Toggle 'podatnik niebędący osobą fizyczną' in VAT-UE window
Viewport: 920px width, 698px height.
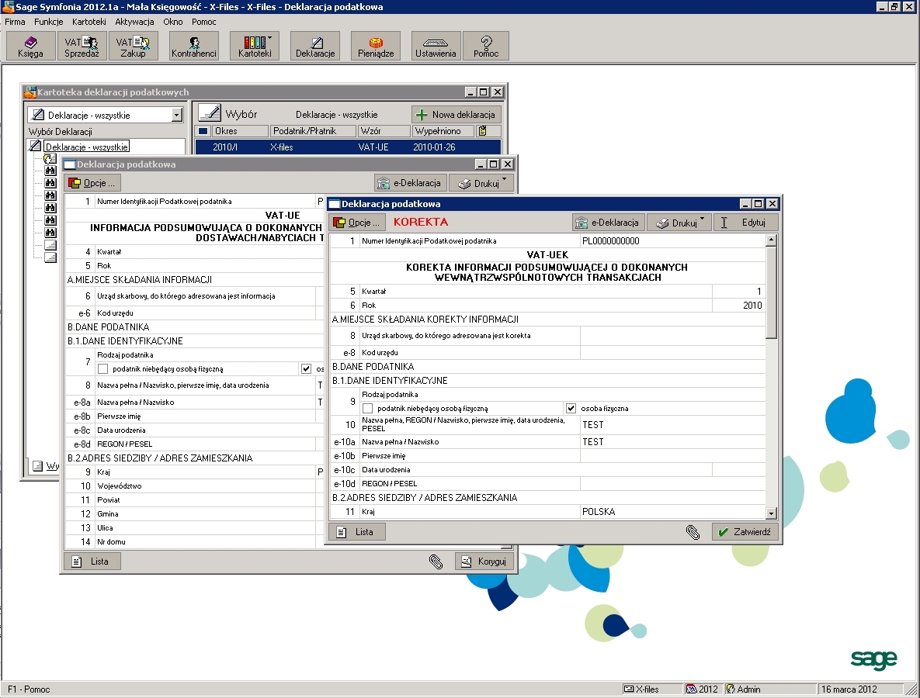coord(103,368)
